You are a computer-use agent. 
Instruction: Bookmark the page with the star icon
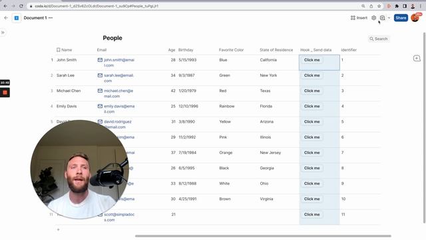click(379, 6)
